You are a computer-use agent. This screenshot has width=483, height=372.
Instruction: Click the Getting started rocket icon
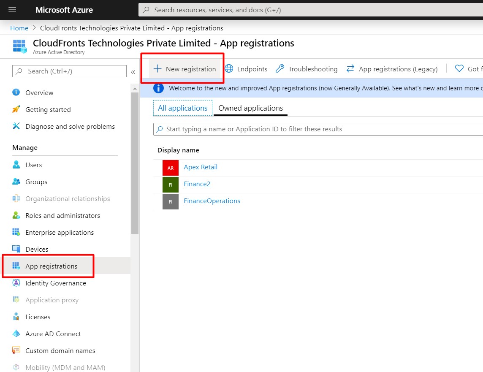point(16,109)
